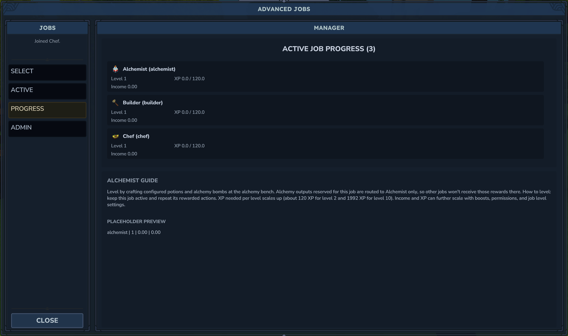Click the JOBS sidebar header
Screen dimensions: 568x336
pyautogui.click(x=47, y=28)
